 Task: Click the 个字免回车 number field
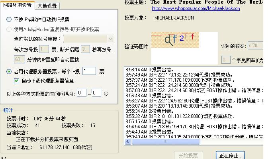pyautogui.click(x=226, y=60)
